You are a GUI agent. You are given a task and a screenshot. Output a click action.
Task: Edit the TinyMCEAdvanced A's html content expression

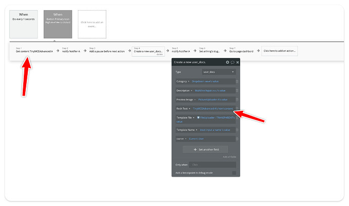[x=213, y=109]
